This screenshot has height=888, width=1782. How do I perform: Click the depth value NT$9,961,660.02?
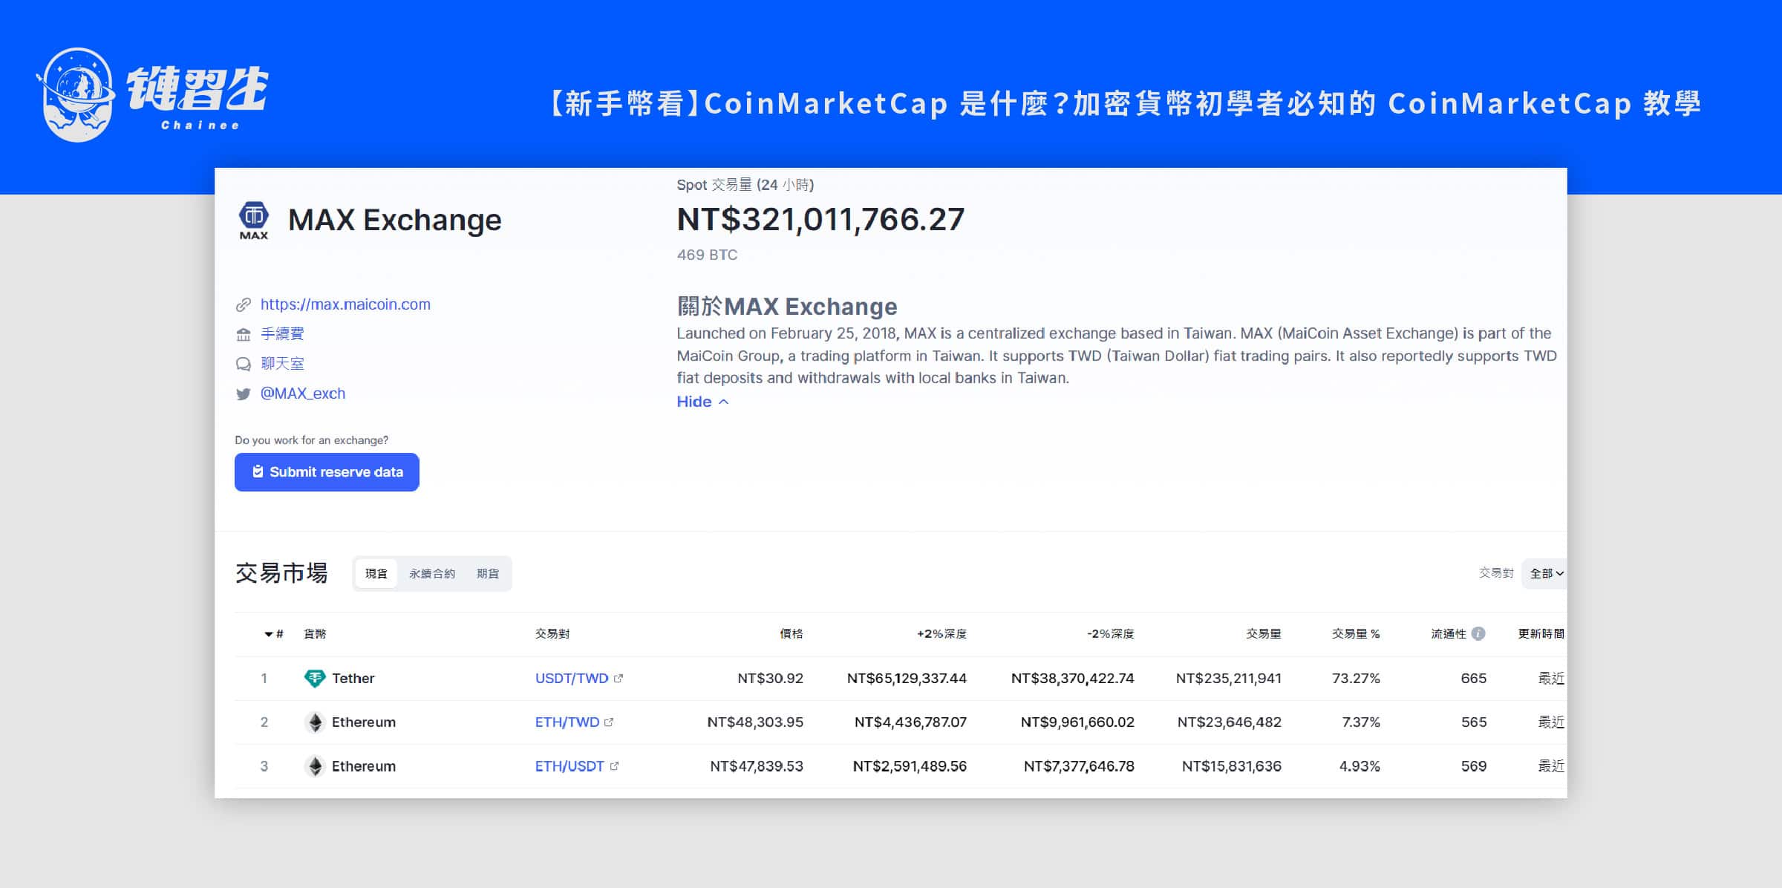[x=1077, y=722]
